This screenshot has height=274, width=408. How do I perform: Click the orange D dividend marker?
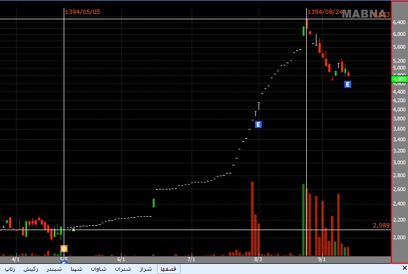[64, 248]
